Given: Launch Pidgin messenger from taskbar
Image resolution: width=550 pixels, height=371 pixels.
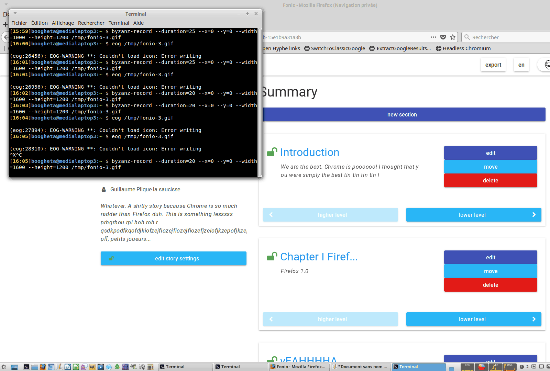Looking at the screenshot, I should tap(84, 367).
